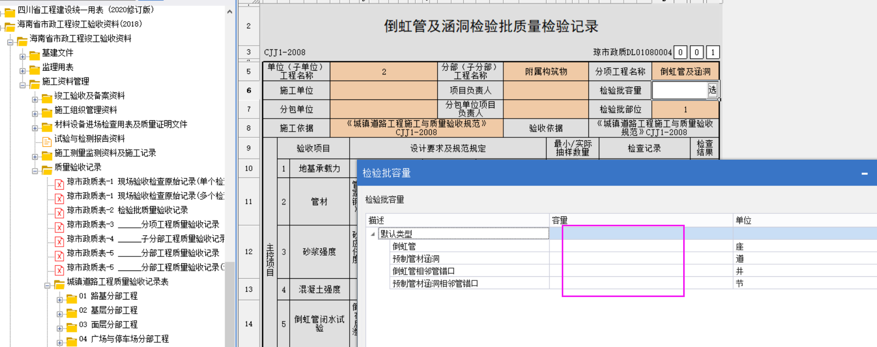Open folder icon for 基建文件
The width and height of the screenshot is (877, 347).
pyautogui.click(x=34, y=56)
